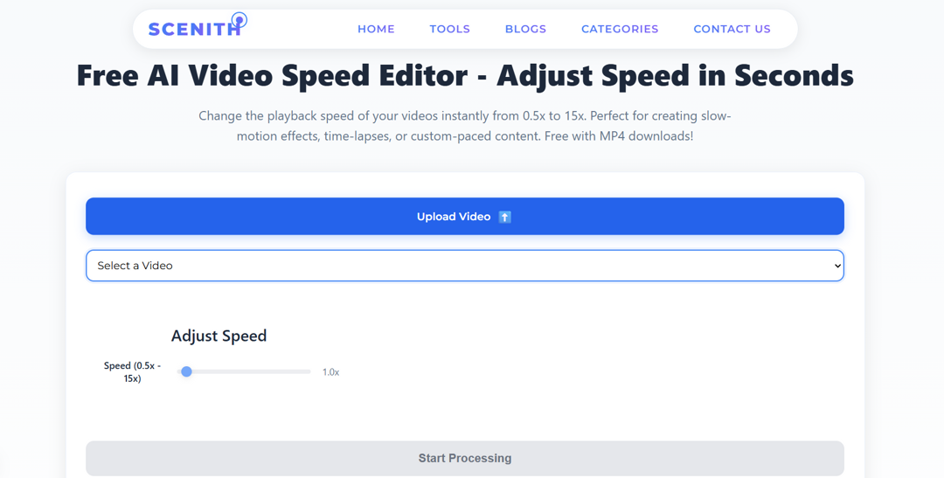Click the speed slider handle
The height and width of the screenshot is (478, 944).
click(x=187, y=372)
